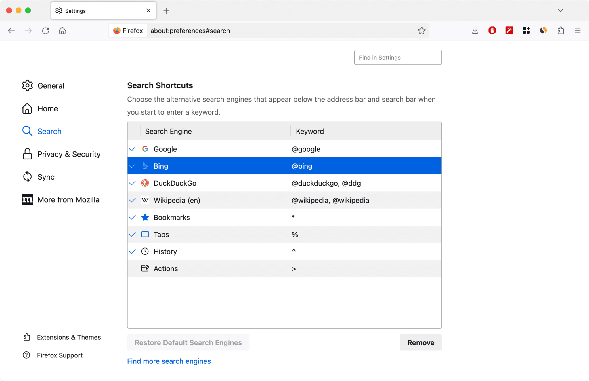
Task: Uncheck the DuckDuckGo shortcut checkmark
Action: pyautogui.click(x=132, y=183)
